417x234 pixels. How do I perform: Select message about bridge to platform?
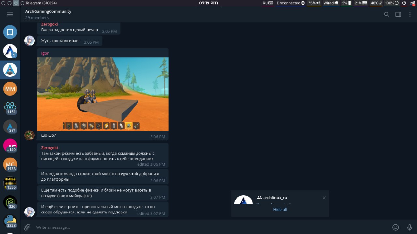click(103, 176)
